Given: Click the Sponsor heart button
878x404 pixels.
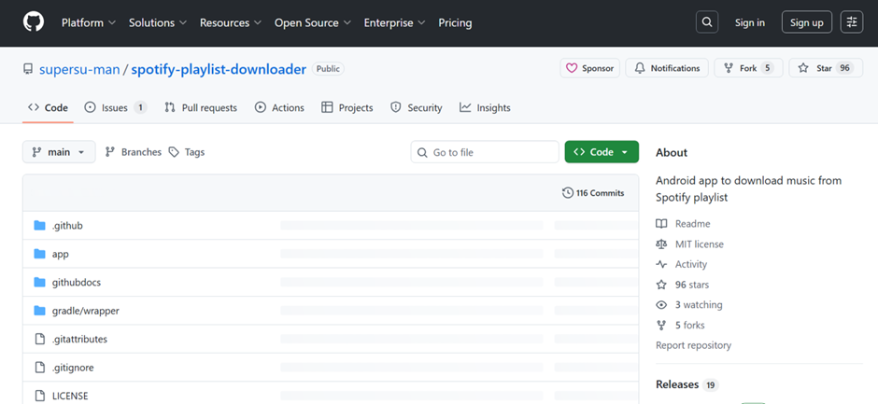Looking at the screenshot, I should 589,68.
